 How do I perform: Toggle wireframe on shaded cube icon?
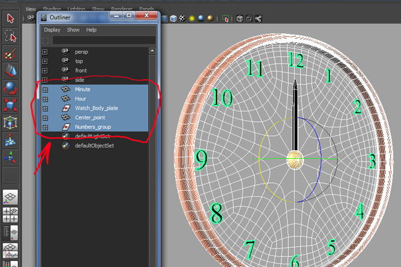(x=173, y=19)
